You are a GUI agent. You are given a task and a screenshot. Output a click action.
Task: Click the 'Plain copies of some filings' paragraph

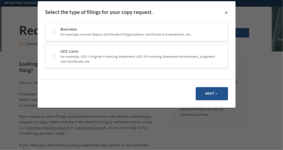click(85, 116)
